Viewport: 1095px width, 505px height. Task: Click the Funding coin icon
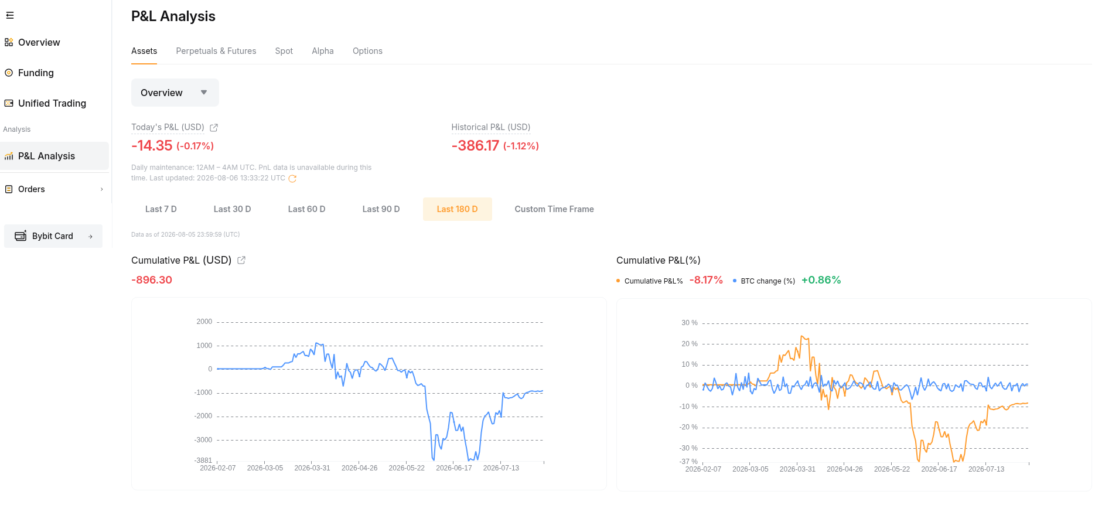tap(9, 73)
